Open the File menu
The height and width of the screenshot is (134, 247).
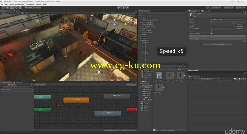point(2,4)
